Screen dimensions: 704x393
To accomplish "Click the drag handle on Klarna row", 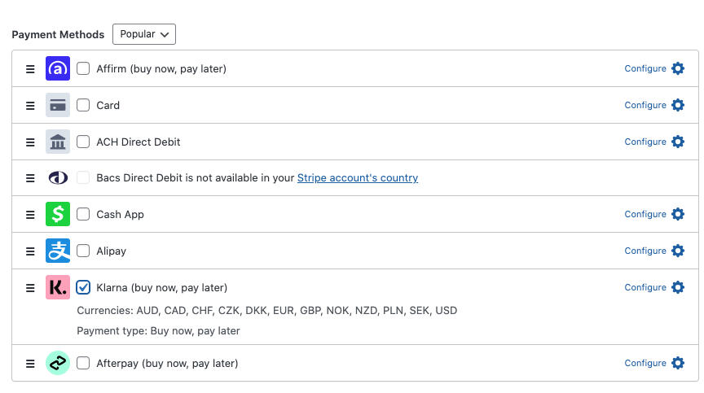I will coord(30,288).
